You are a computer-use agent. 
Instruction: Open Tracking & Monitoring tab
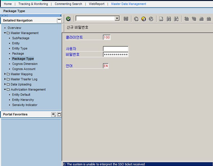tap(33, 4)
